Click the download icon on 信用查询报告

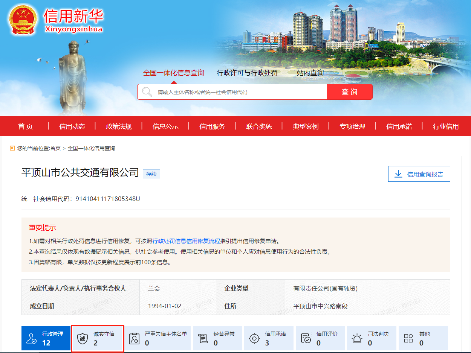tap(398, 174)
